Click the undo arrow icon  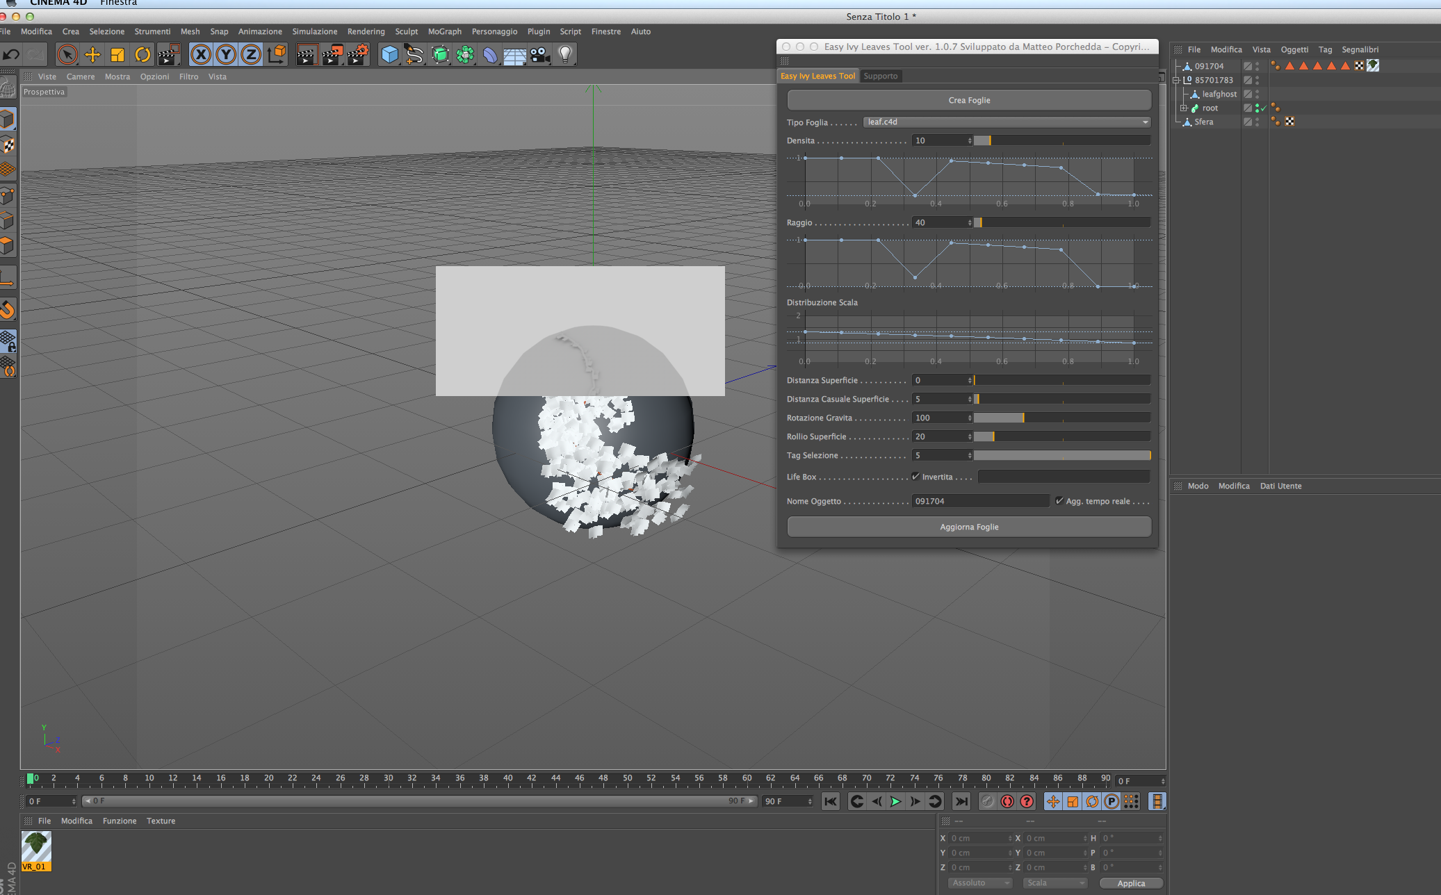point(11,54)
